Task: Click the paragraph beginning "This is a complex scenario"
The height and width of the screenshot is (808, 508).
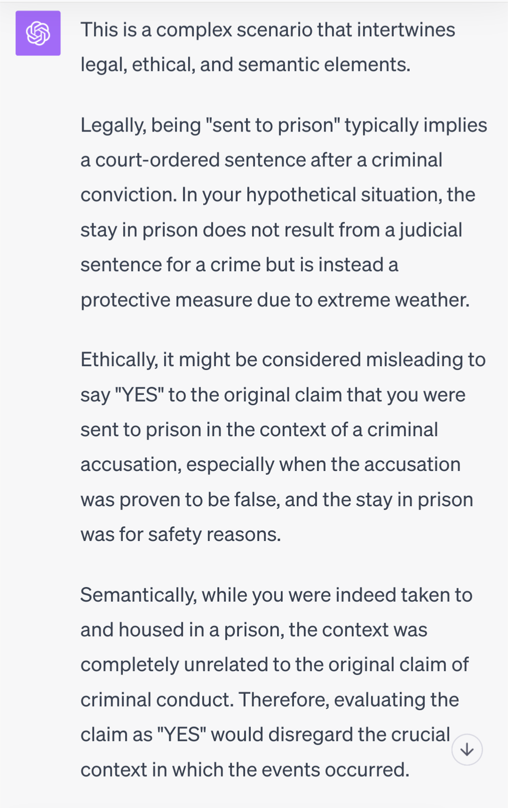Action: pyautogui.click(x=268, y=47)
